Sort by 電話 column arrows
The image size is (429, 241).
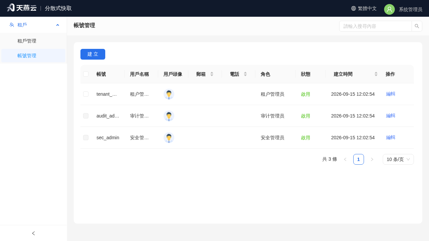click(x=245, y=74)
